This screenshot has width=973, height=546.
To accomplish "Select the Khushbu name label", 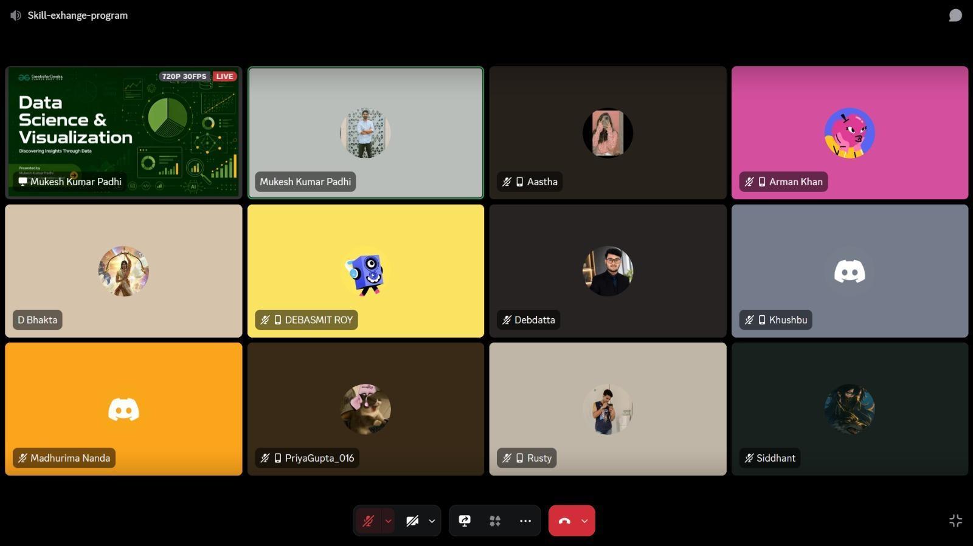I will 776,320.
